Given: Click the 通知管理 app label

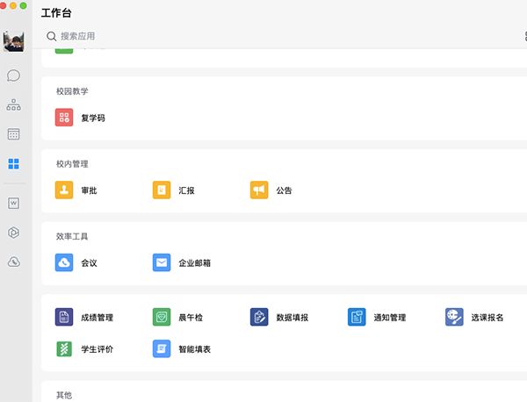Looking at the screenshot, I should point(389,318).
